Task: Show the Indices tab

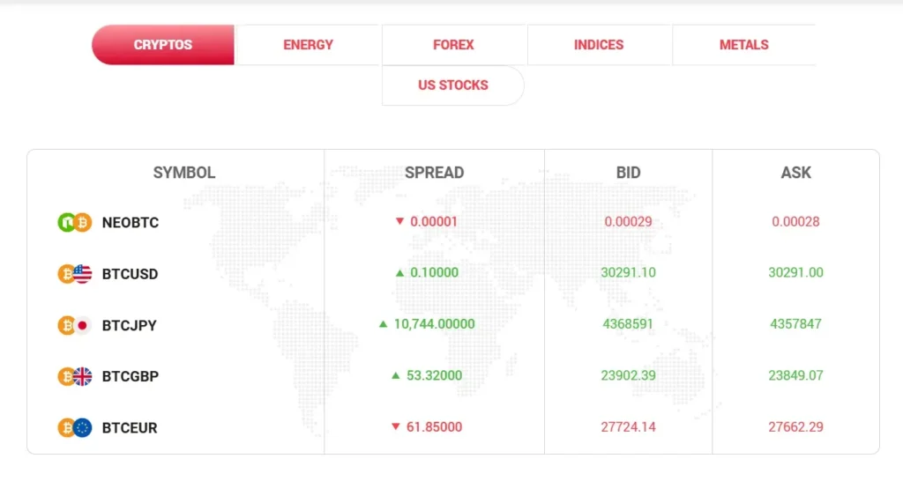Action: 599,45
